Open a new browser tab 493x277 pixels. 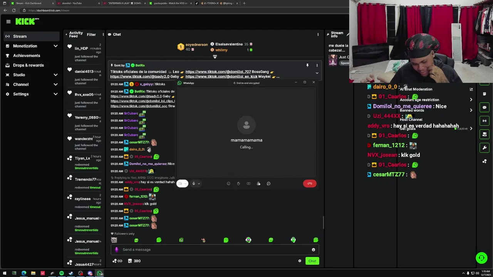point(244,3)
